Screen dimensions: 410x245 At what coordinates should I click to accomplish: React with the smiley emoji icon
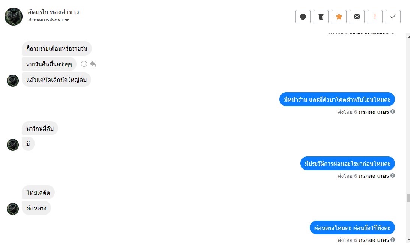click(84, 64)
